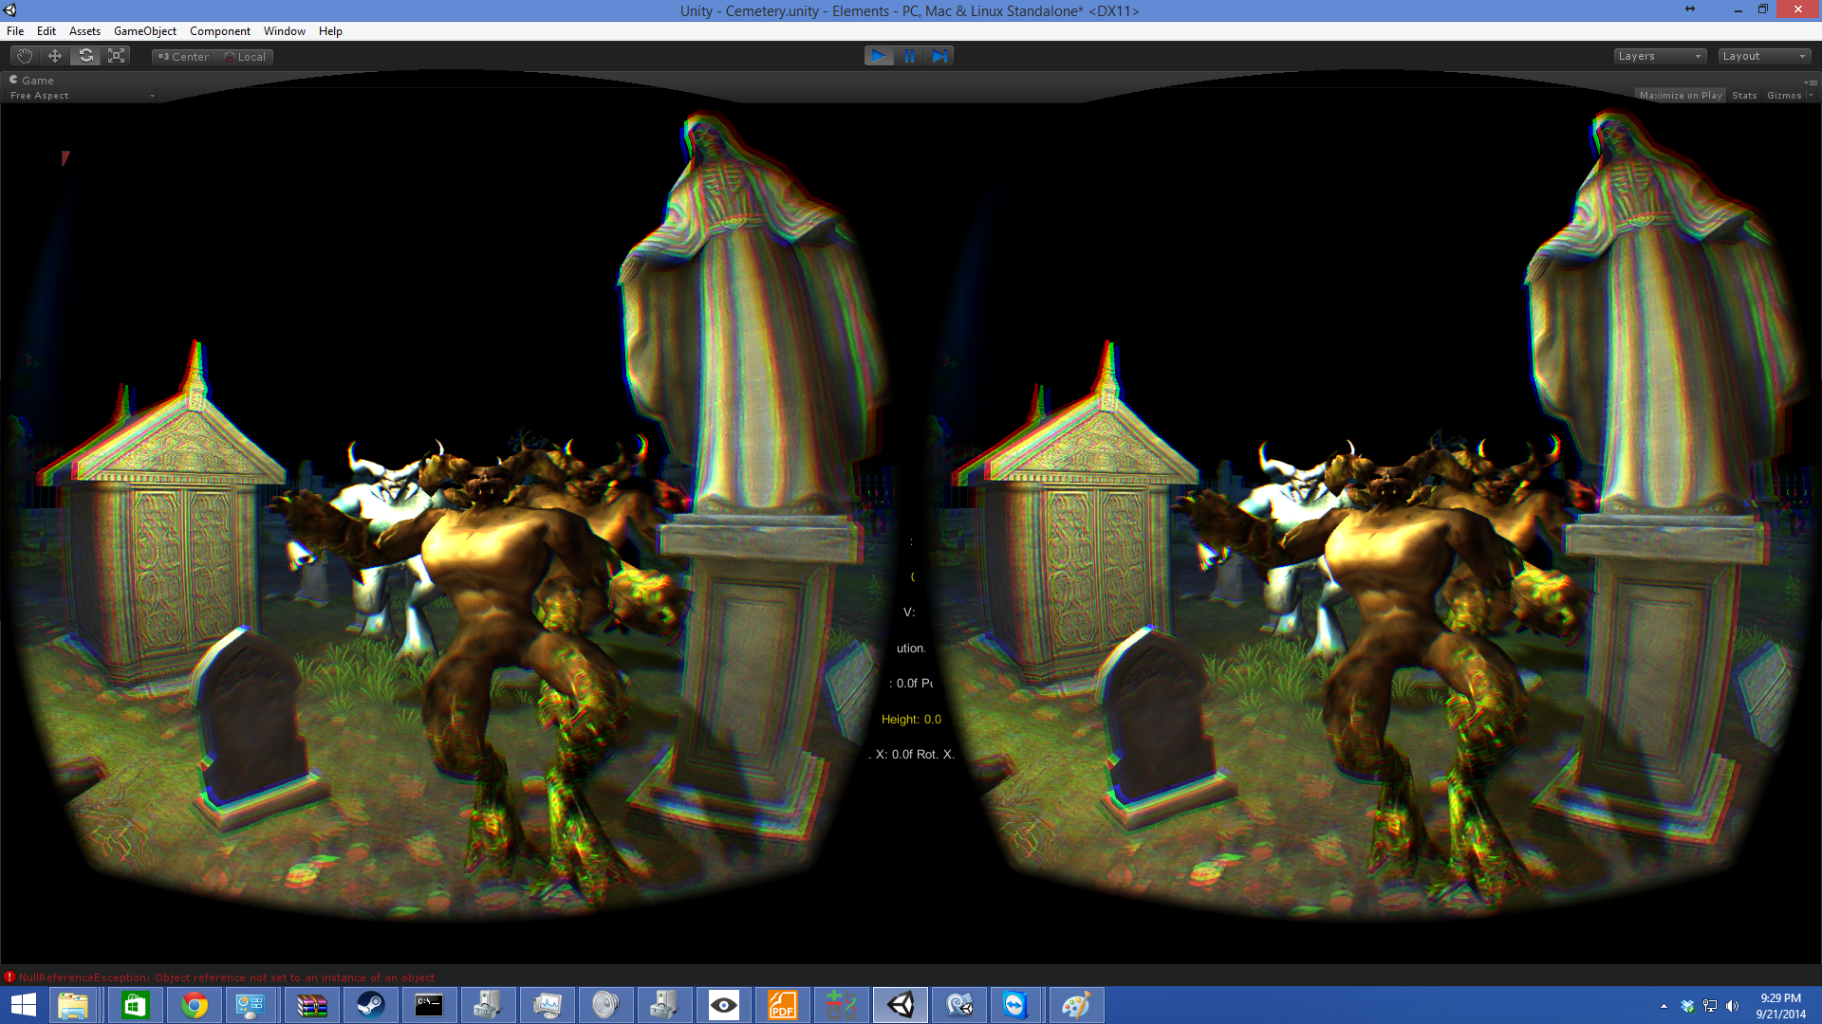
Task: Select the Scale tool
Action: pyautogui.click(x=116, y=56)
